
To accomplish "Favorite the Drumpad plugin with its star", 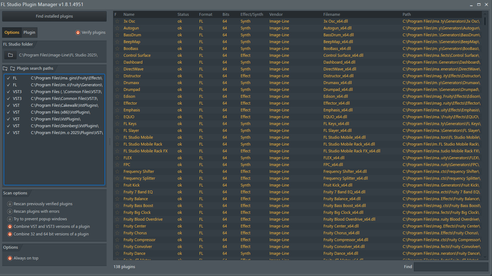I will 117,89.
